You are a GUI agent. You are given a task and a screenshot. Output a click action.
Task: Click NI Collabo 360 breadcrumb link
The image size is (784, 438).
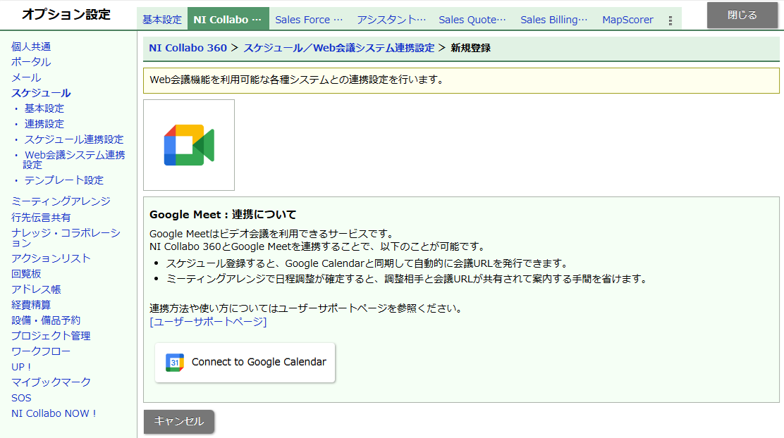click(188, 48)
